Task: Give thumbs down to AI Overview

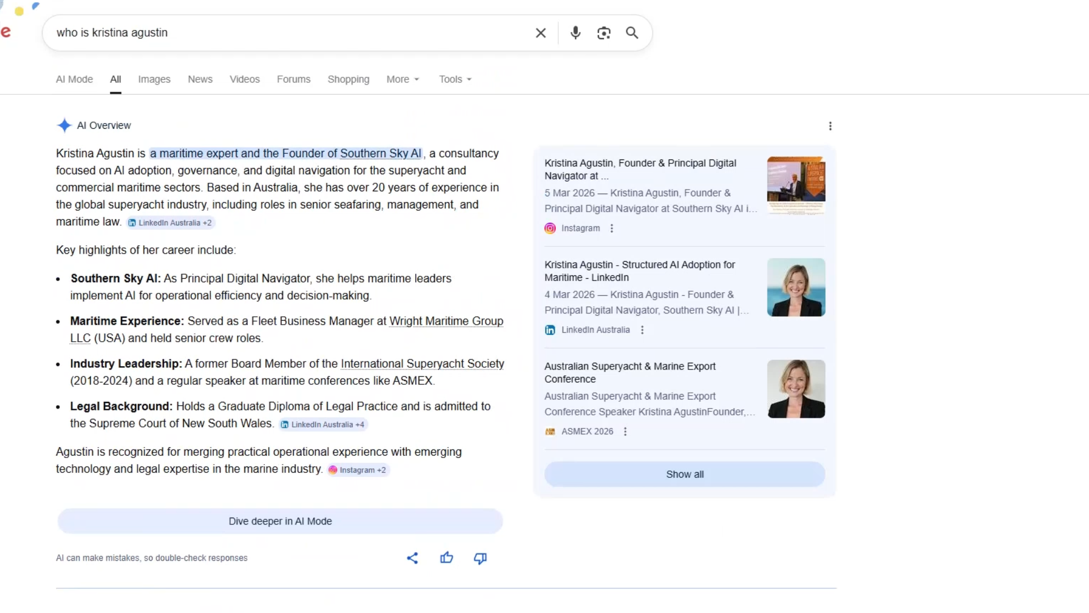Action: point(480,558)
